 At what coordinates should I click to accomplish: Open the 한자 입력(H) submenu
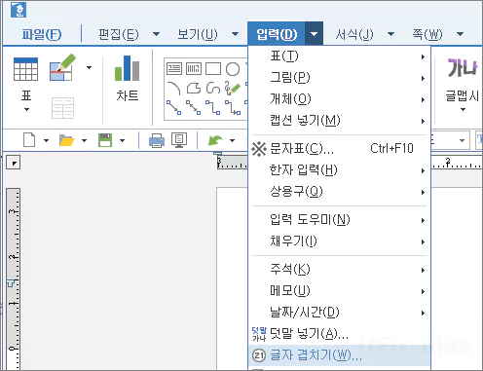tap(339, 170)
